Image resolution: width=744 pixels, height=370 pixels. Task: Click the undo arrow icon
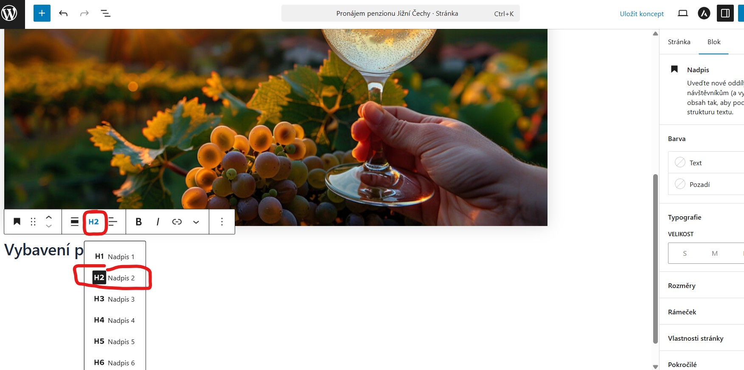point(63,14)
